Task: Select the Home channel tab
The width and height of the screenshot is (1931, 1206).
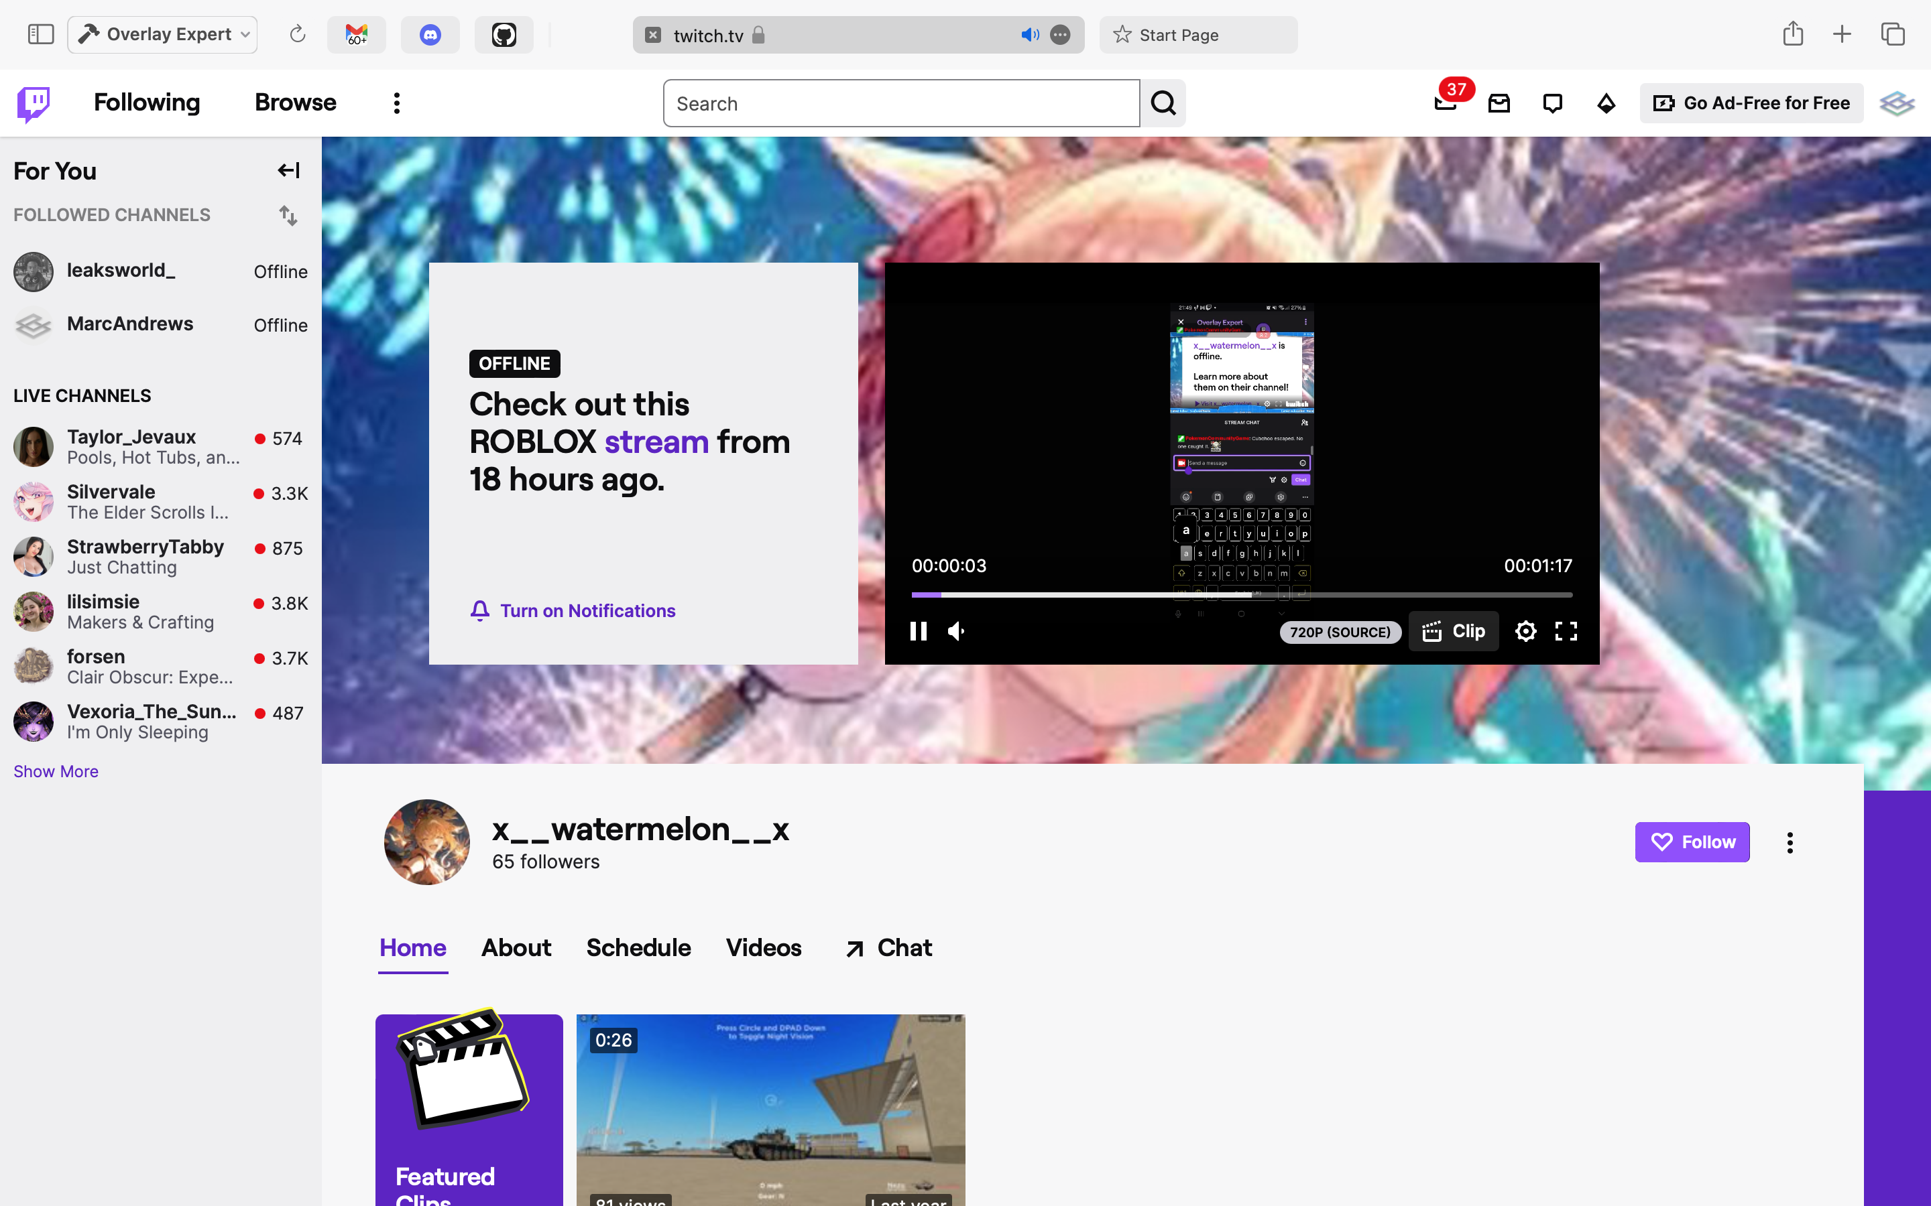Action: (412, 947)
